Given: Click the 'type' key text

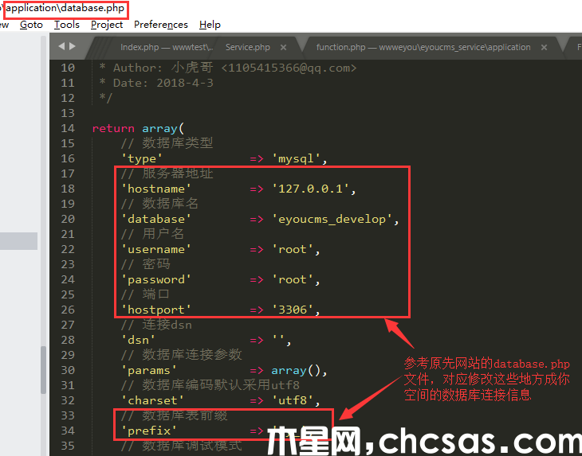Looking at the screenshot, I should click(142, 159).
